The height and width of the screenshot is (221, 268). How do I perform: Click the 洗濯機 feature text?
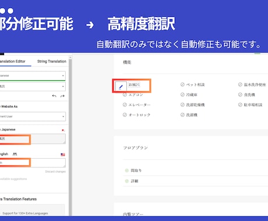(192, 115)
